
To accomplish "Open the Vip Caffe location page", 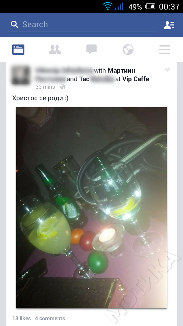I will click(136, 79).
